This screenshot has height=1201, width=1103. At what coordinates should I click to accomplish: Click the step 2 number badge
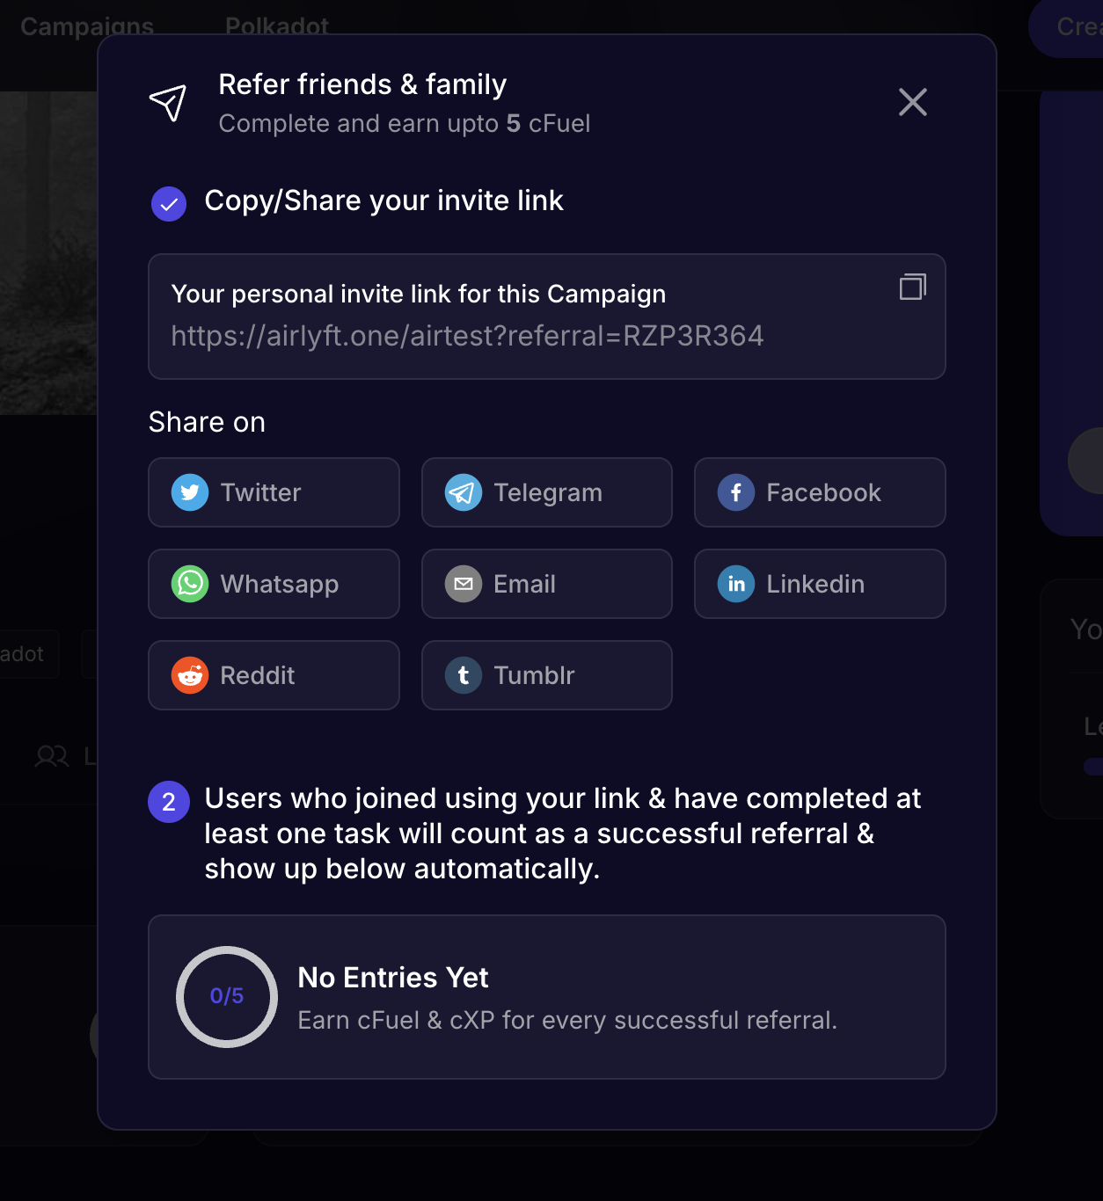pos(169,802)
